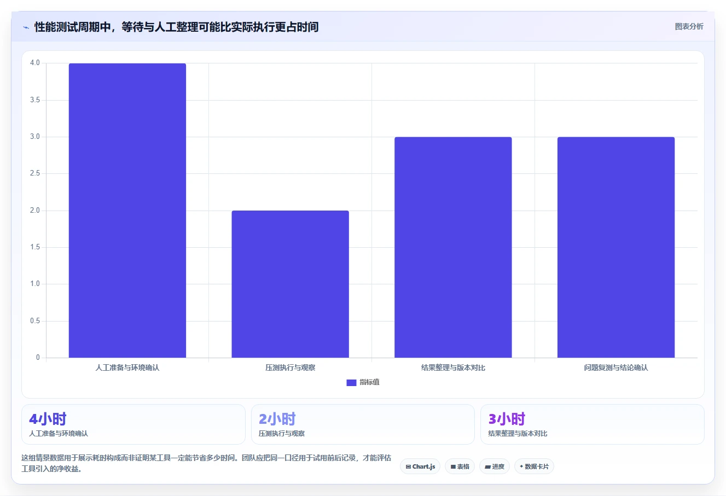
Task: Click the 数据卡片 tag chip
Action: point(534,466)
